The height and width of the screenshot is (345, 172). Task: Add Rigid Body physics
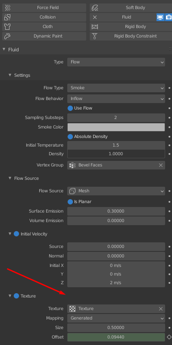click(x=131, y=27)
